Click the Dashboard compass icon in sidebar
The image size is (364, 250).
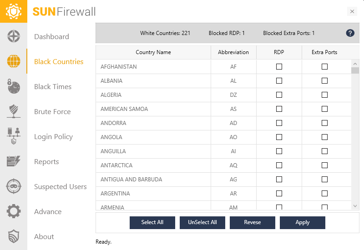(x=14, y=36)
